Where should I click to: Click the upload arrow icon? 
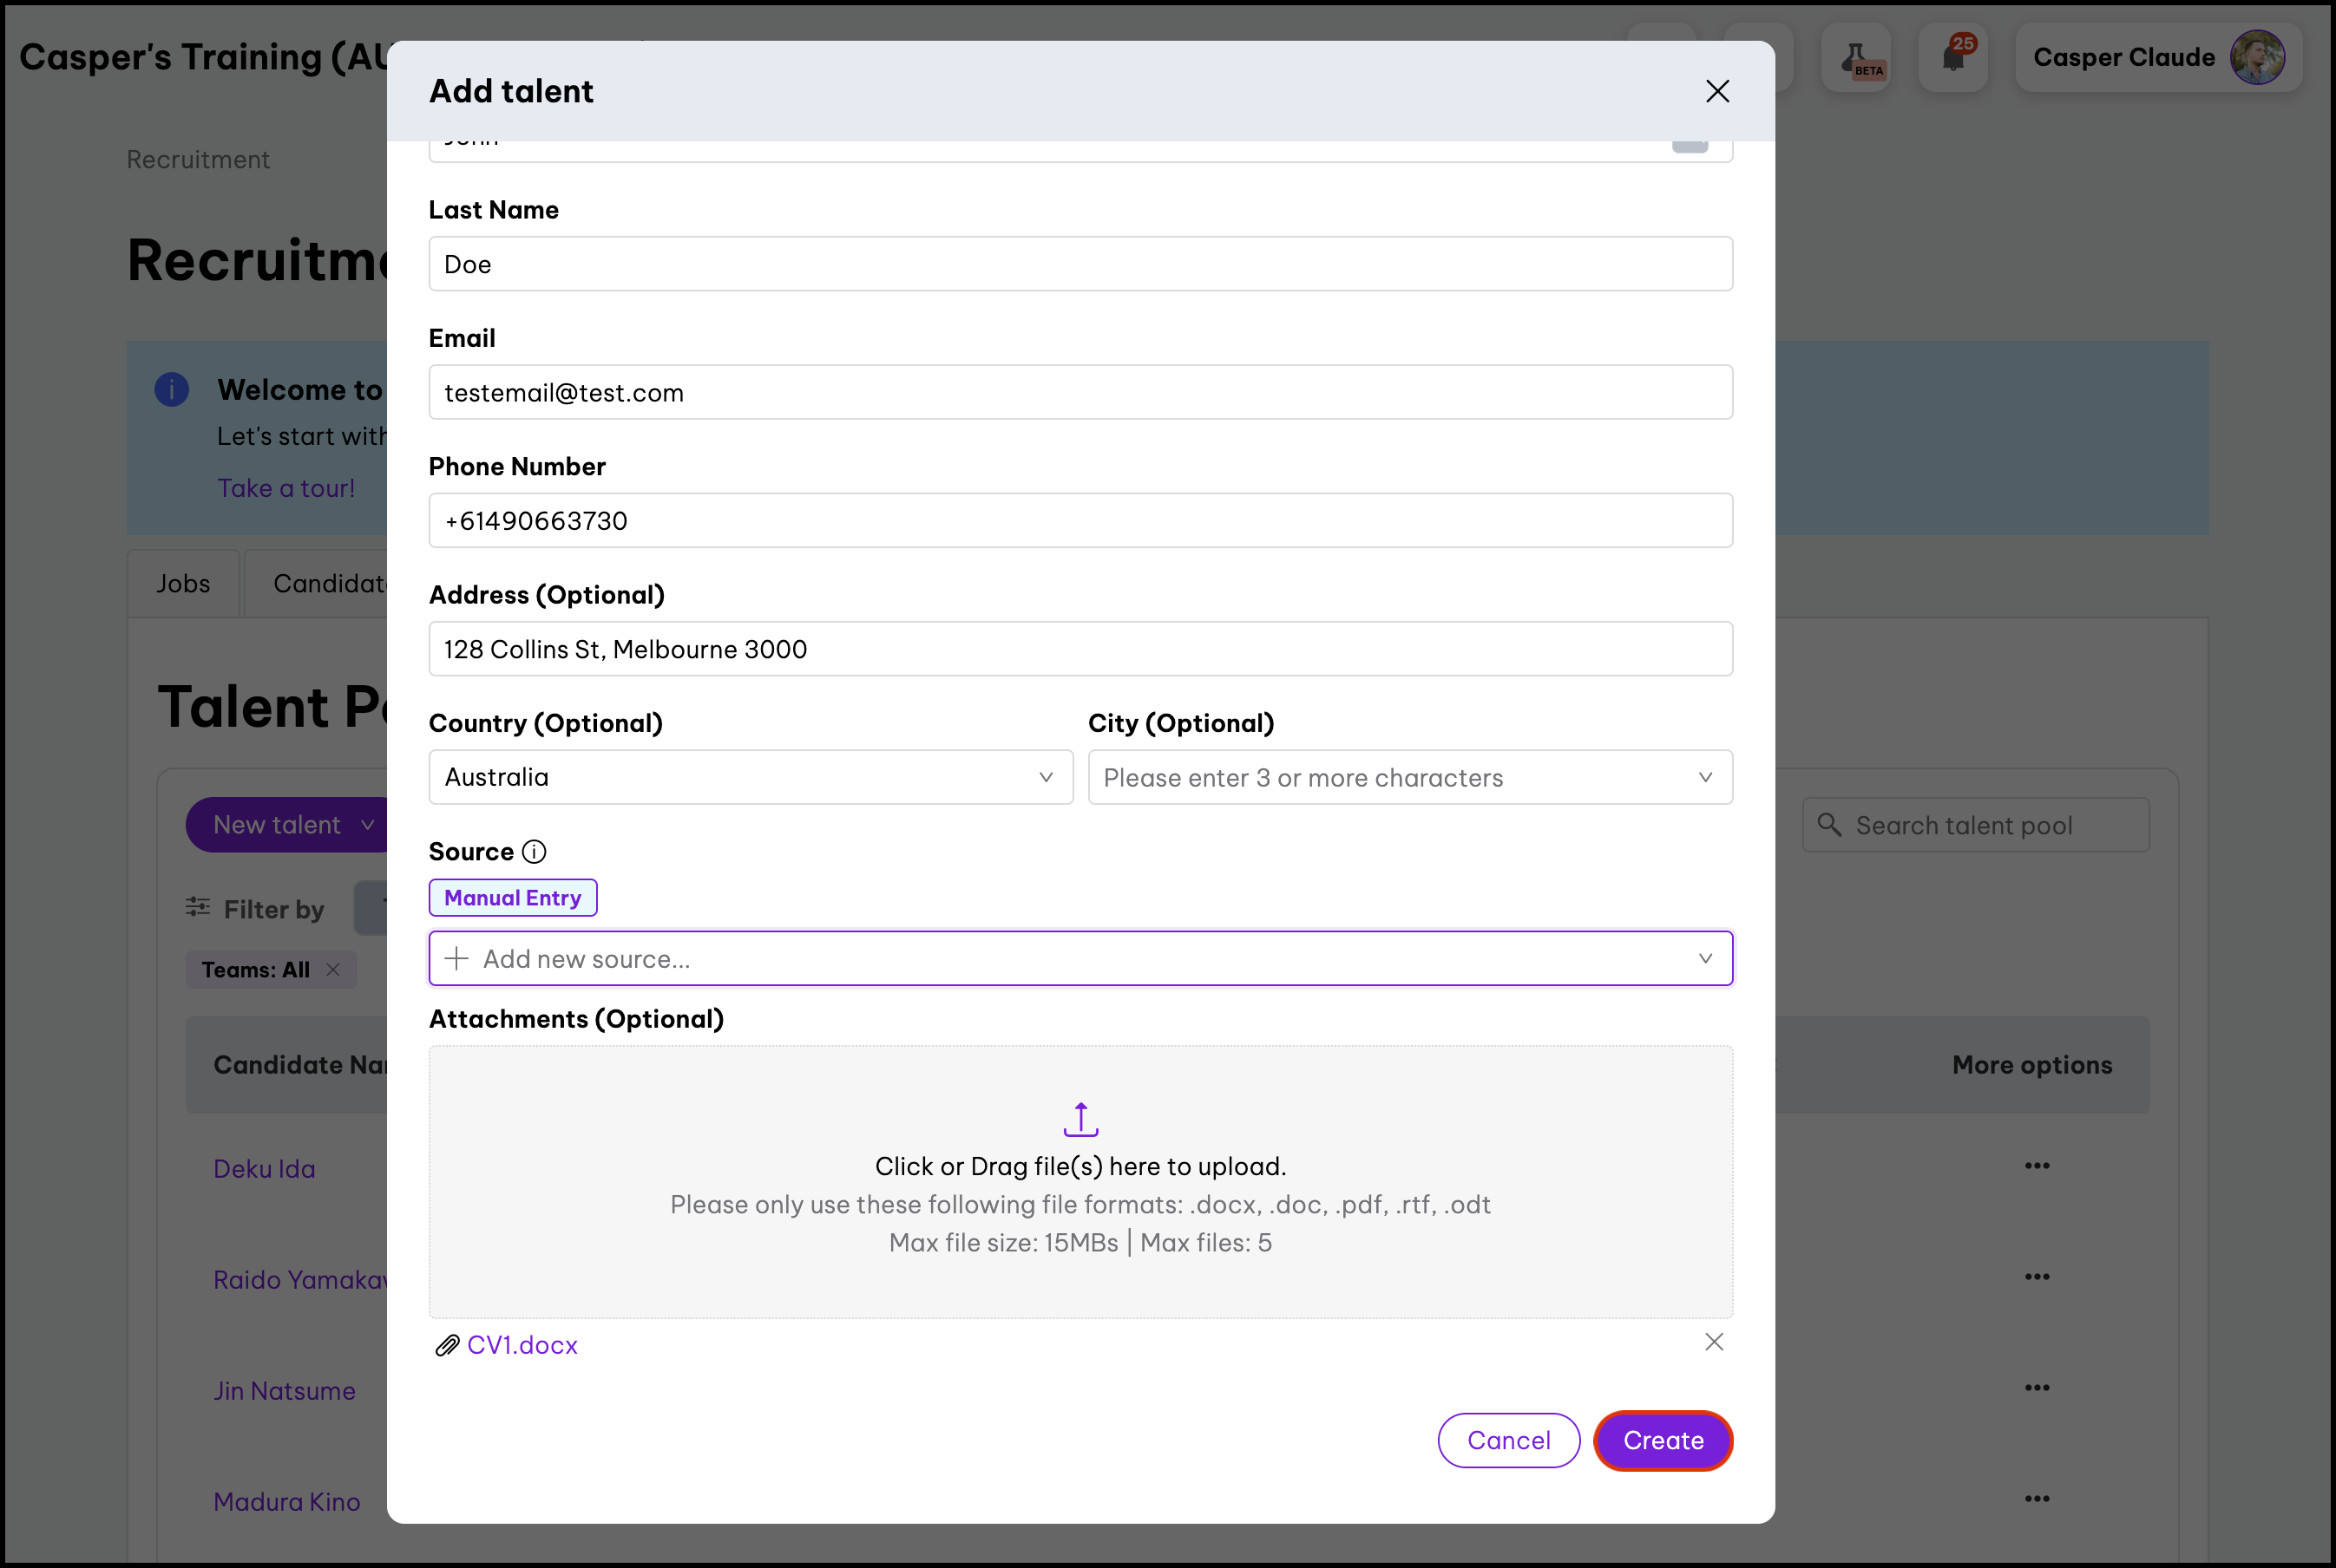(1080, 1119)
